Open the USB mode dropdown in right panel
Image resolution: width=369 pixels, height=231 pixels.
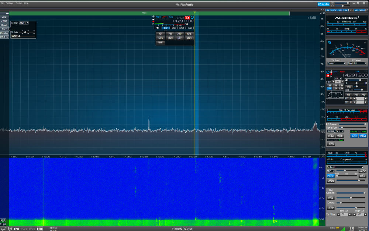338,78
